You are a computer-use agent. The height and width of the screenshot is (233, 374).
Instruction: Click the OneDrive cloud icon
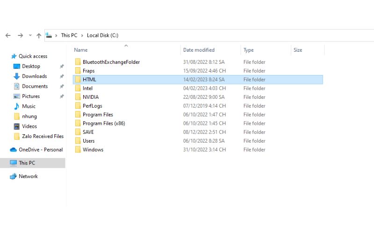13,150
